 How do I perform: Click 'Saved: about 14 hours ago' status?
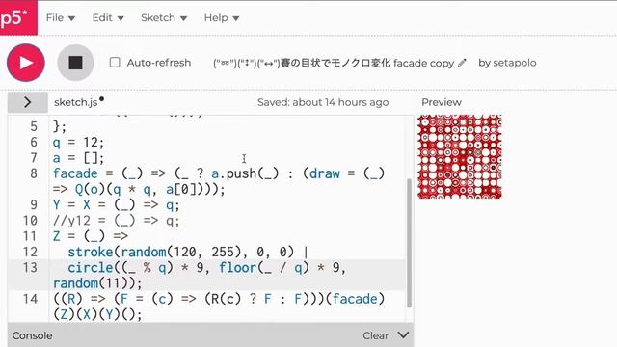pos(323,102)
